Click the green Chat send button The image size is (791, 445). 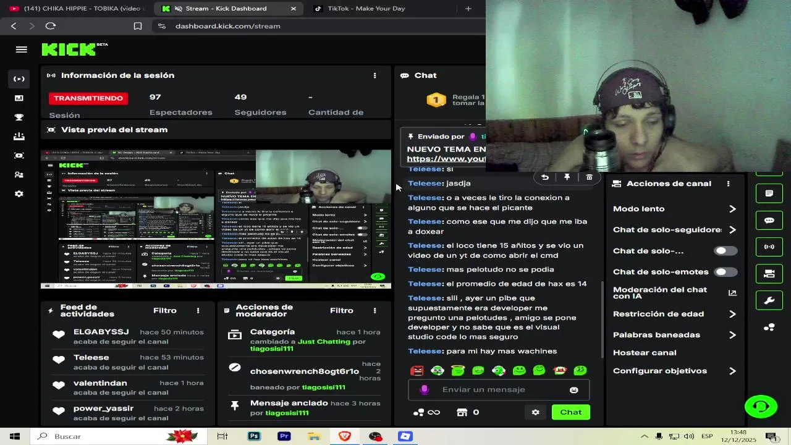[570, 412]
